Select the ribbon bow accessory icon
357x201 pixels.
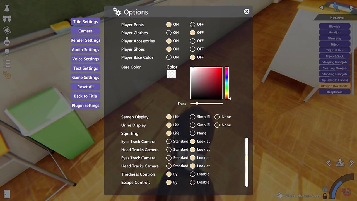(x=7, y=19)
